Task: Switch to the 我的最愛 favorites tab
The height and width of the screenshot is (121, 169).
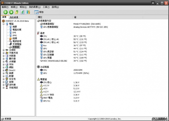Action: 14,17
